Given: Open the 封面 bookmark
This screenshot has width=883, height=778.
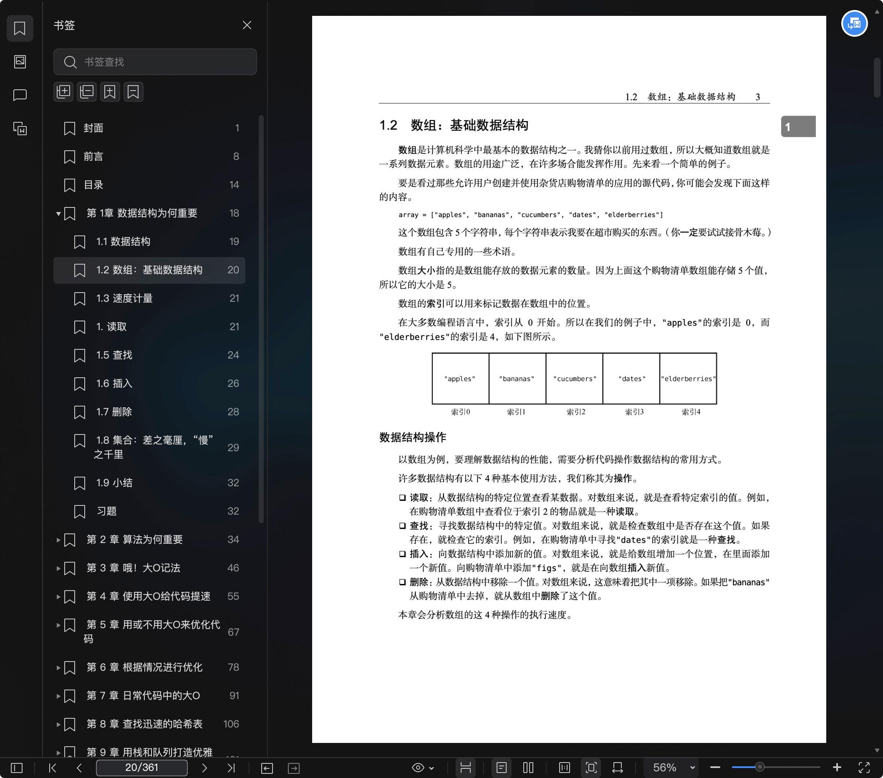Looking at the screenshot, I should tap(149, 128).
